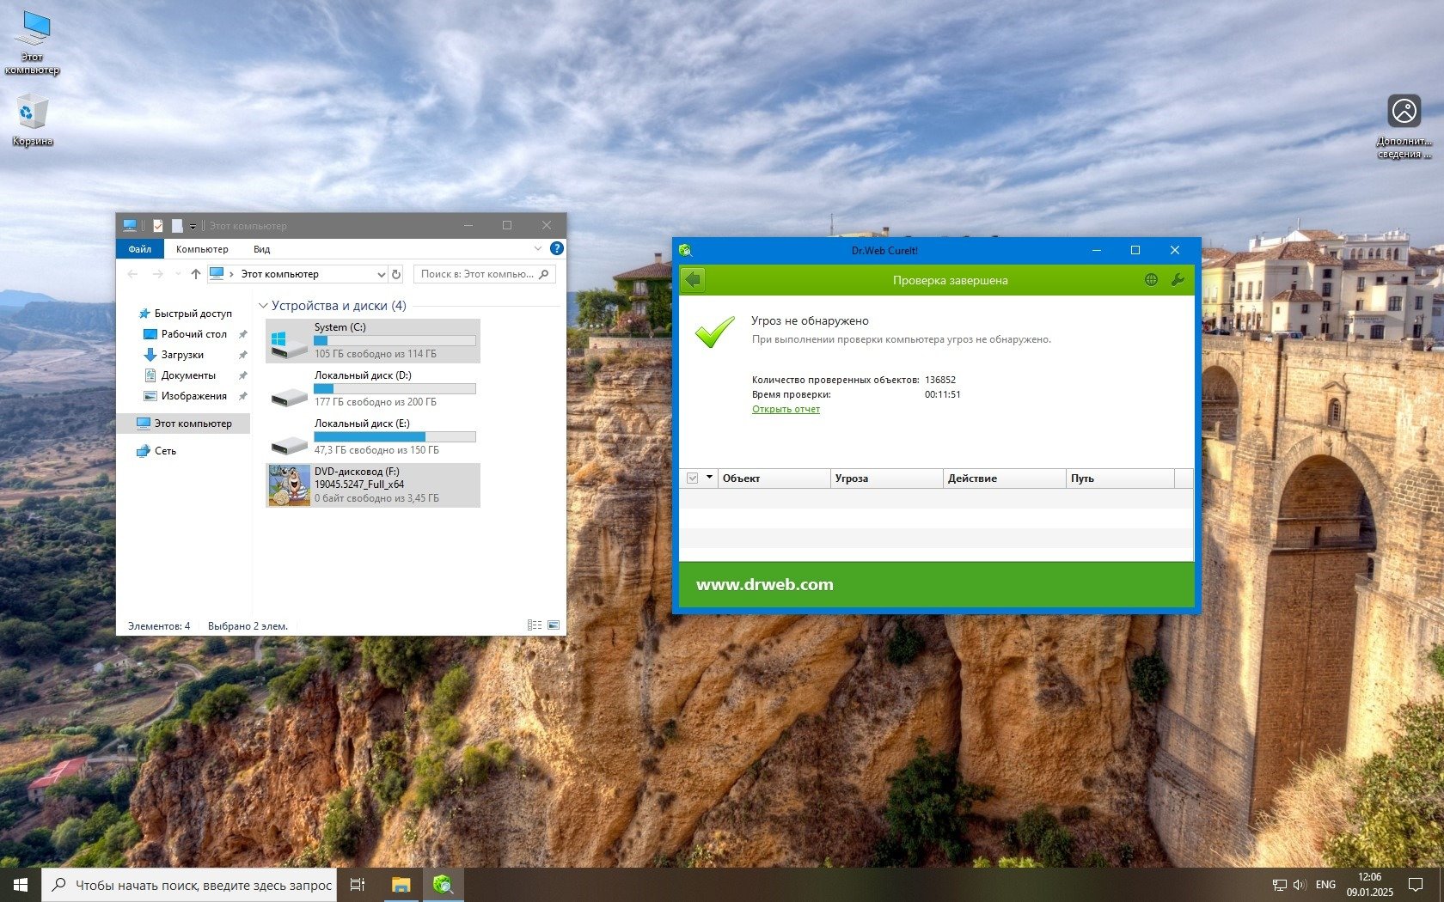
Task: Open the Компьютер ribbon tab
Action: 202,249
